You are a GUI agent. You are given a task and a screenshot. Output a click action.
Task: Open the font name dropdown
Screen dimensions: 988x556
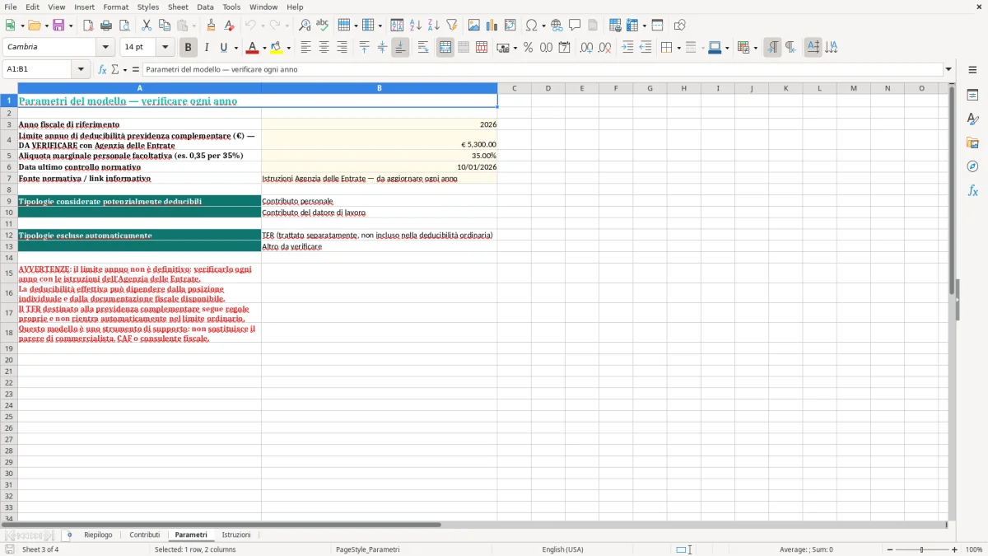(105, 48)
